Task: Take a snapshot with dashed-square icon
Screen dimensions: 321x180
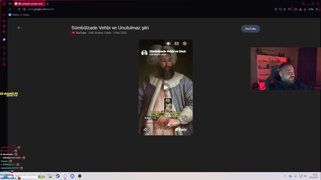Action: pos(280,9)
